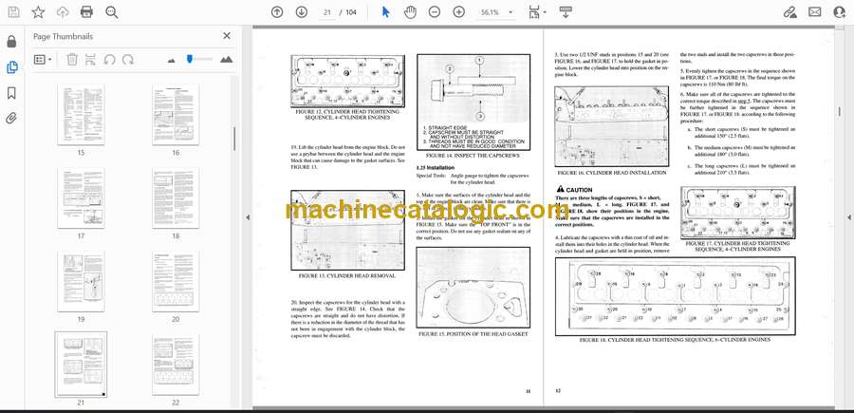Select page 20 thumbnail
Screen dimensions: 854x413
coord(176,281)
